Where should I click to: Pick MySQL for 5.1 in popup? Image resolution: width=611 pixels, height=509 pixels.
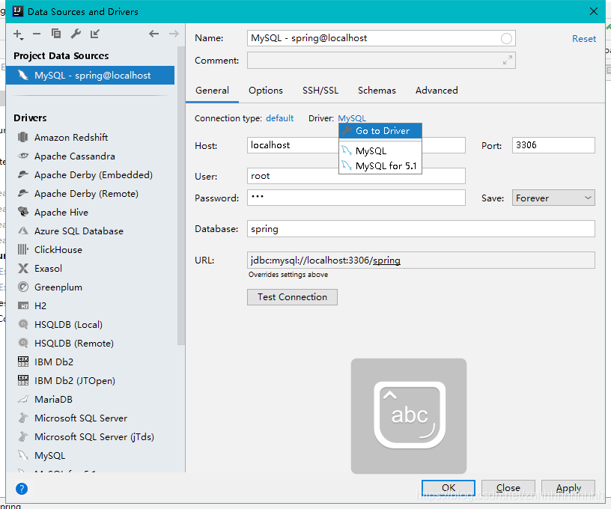(x=380, y=166)
